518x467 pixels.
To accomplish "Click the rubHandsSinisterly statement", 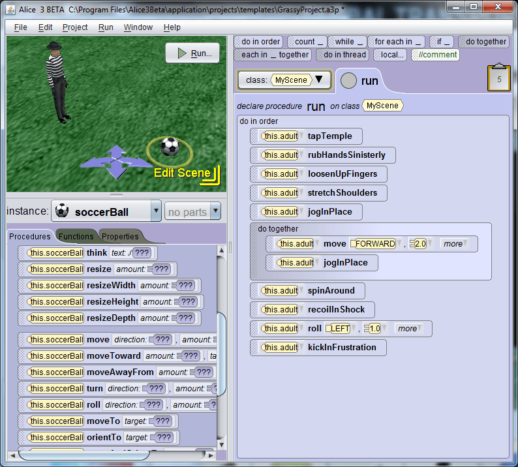I will (x=323, y=155).
